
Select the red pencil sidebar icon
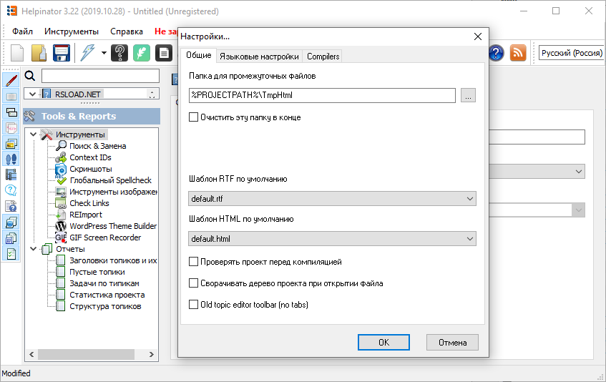click(11, 80)
